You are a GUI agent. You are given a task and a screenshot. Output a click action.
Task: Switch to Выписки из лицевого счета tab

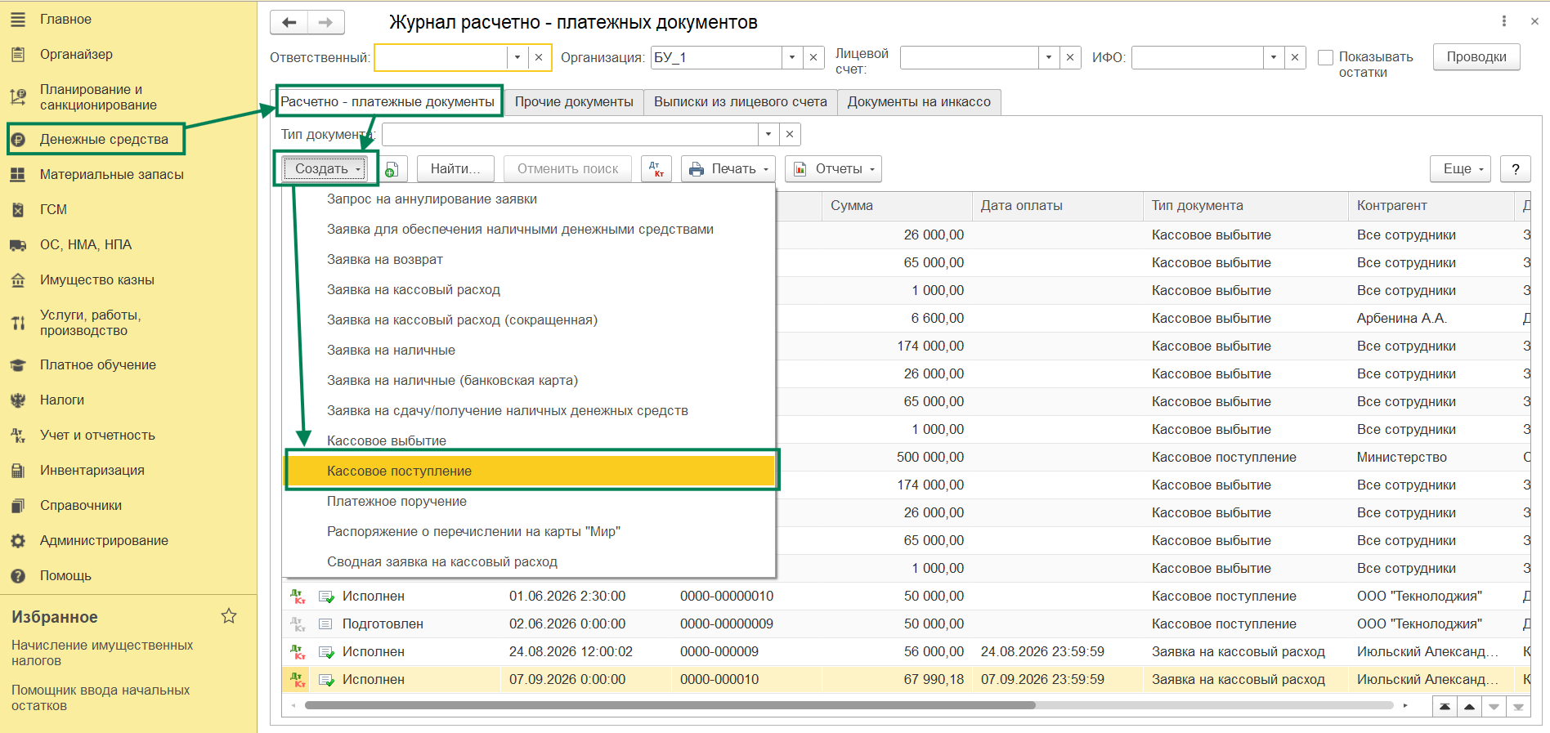pos(741,102)
